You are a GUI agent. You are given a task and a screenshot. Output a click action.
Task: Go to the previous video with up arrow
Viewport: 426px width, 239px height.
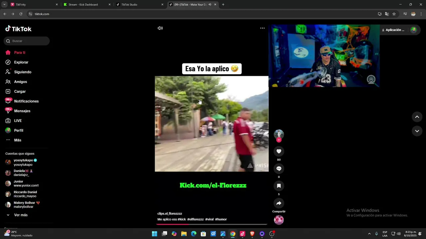(x=417, y=117)
